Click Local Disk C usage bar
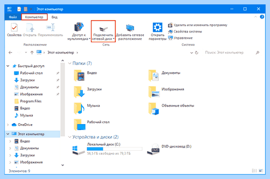Screen dimensions: 270x179 pos(114,149)
